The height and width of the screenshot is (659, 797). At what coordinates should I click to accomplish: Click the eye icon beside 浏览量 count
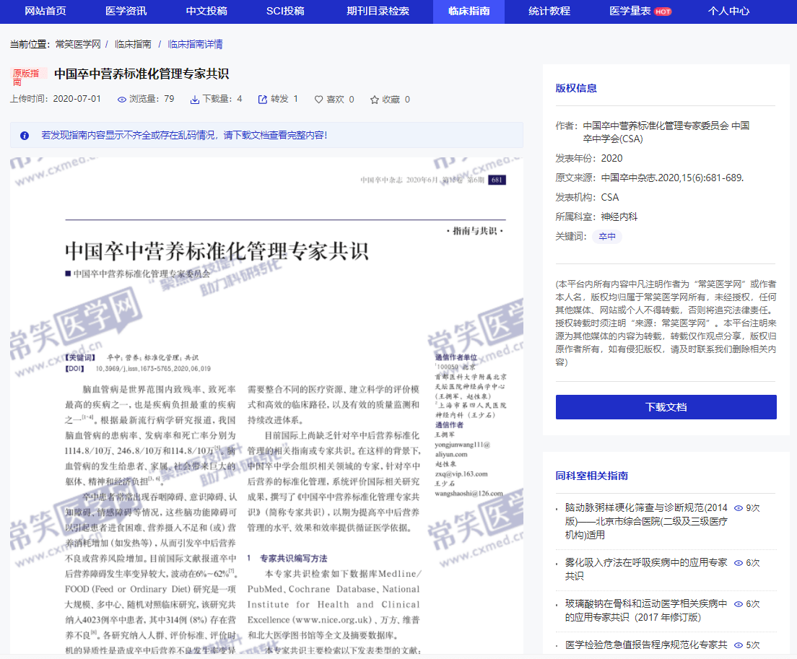pos(121,99)
